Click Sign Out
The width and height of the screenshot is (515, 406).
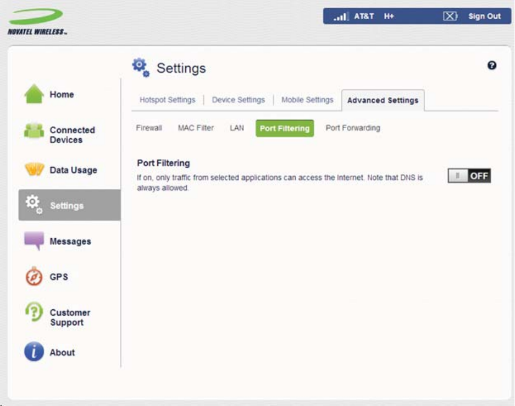coord(484,16)
